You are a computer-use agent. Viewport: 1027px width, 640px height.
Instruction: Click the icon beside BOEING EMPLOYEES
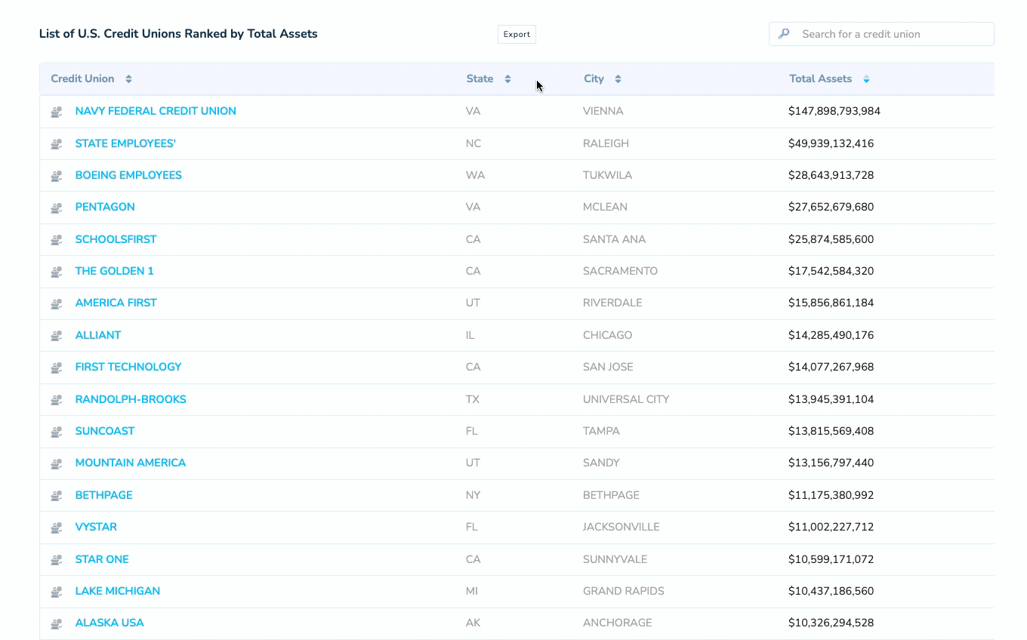[x=57, y=176]
